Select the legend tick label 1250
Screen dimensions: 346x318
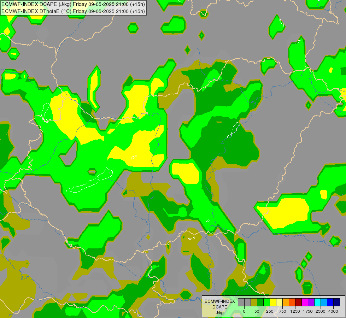coord(295,311)
